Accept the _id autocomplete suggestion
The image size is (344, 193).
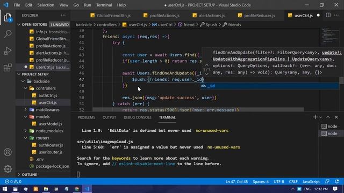click(x=269, y=86)
